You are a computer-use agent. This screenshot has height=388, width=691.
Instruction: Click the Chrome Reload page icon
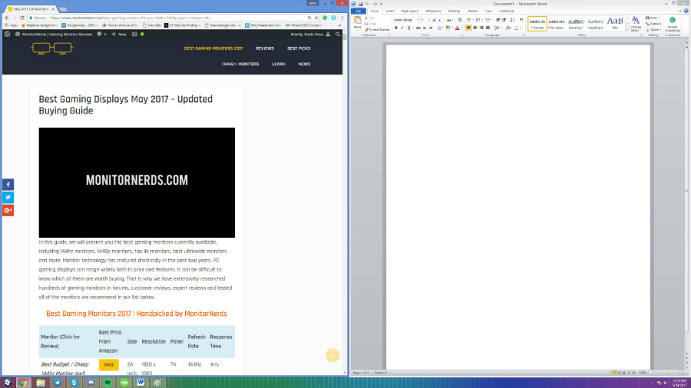tap(22, 18)
